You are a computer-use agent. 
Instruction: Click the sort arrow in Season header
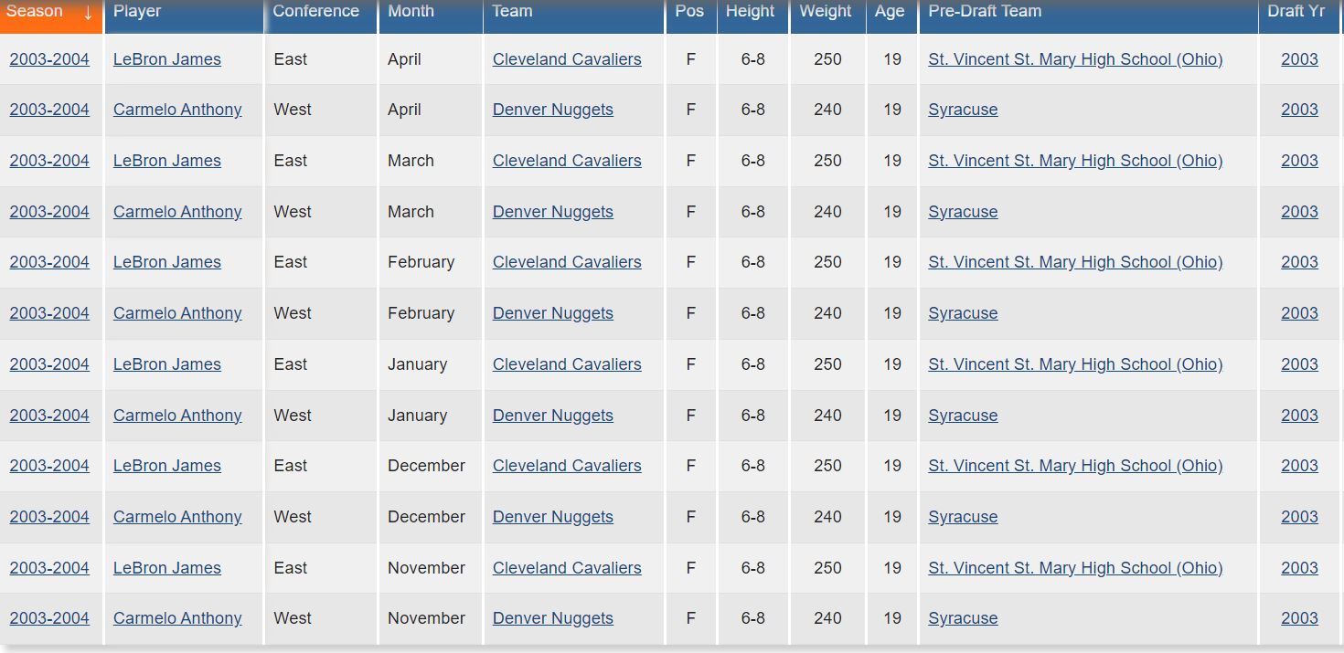coord(88,13)
